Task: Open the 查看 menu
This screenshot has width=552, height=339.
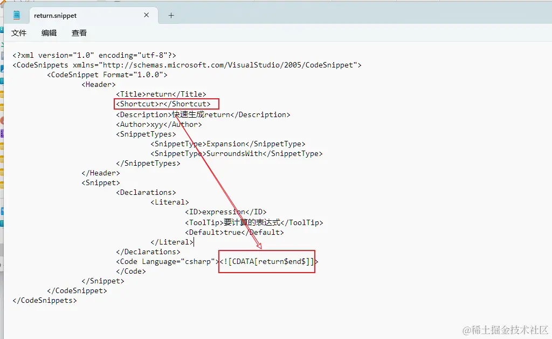Action: tap(79, 33)
